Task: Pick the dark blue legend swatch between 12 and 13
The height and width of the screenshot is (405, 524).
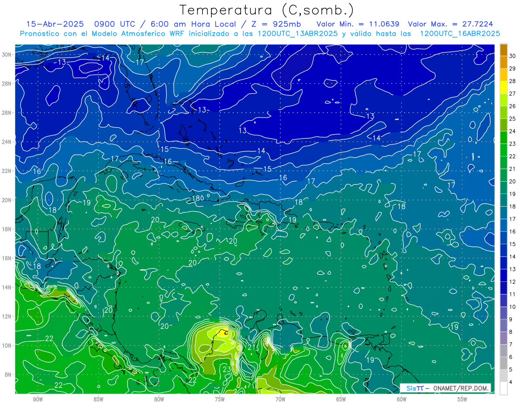Action: [x=503, y=276]
